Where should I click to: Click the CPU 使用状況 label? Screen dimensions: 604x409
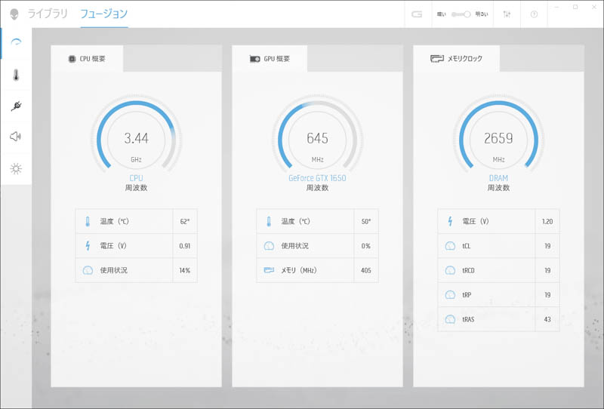coord(114,270)
